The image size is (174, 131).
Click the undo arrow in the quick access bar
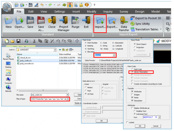click(x=42, y=5)
